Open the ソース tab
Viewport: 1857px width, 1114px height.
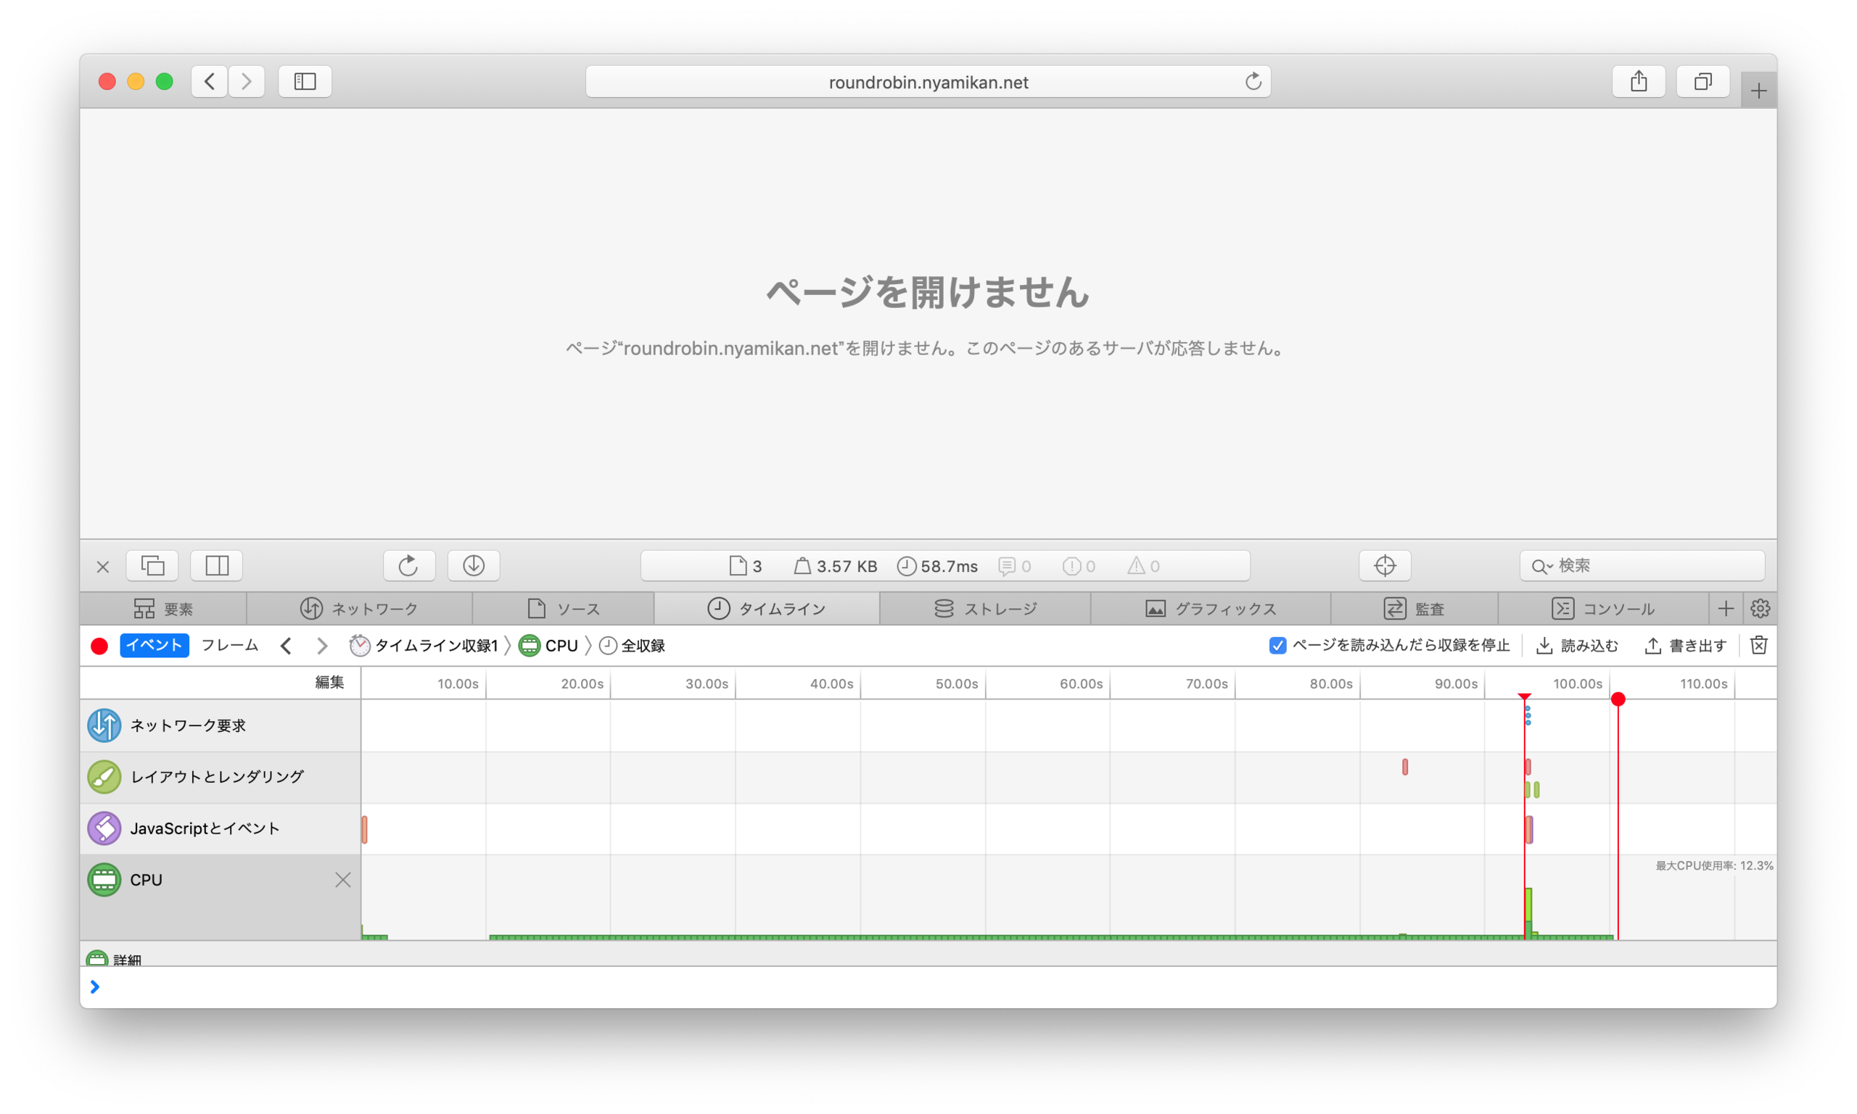click(564, 608)
